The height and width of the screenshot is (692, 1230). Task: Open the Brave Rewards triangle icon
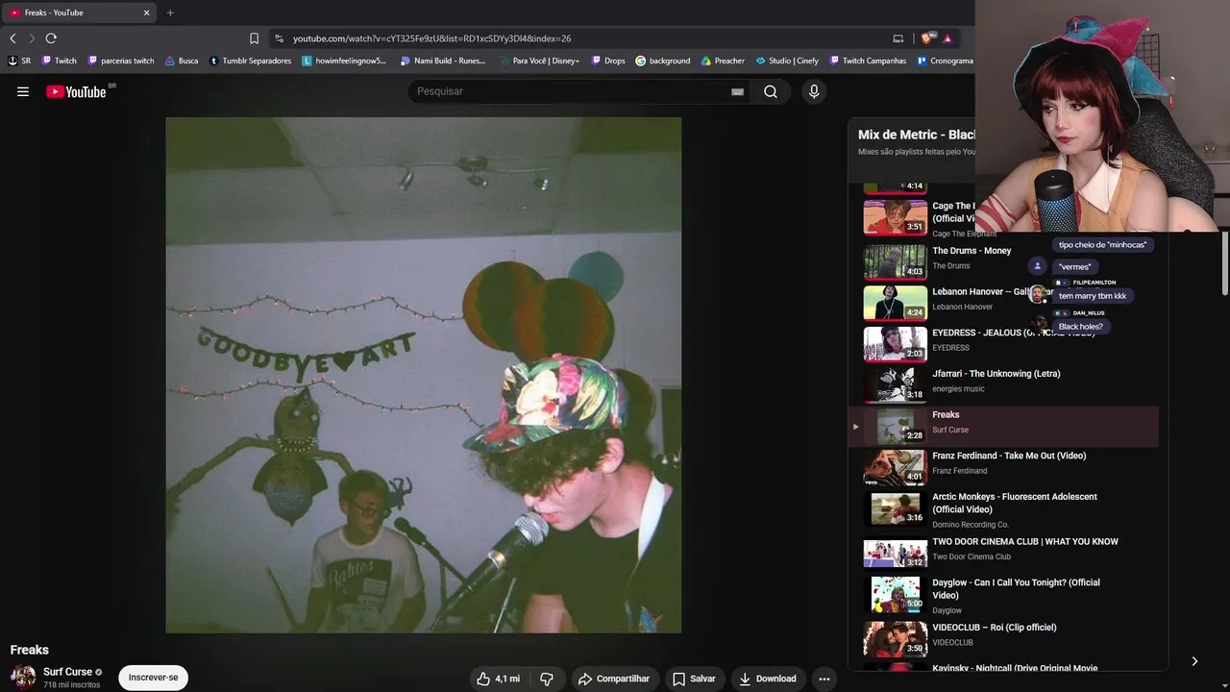coord(947,38)
